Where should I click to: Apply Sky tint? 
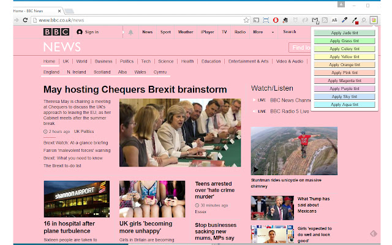pyautogui.click(x=344, y=97)
